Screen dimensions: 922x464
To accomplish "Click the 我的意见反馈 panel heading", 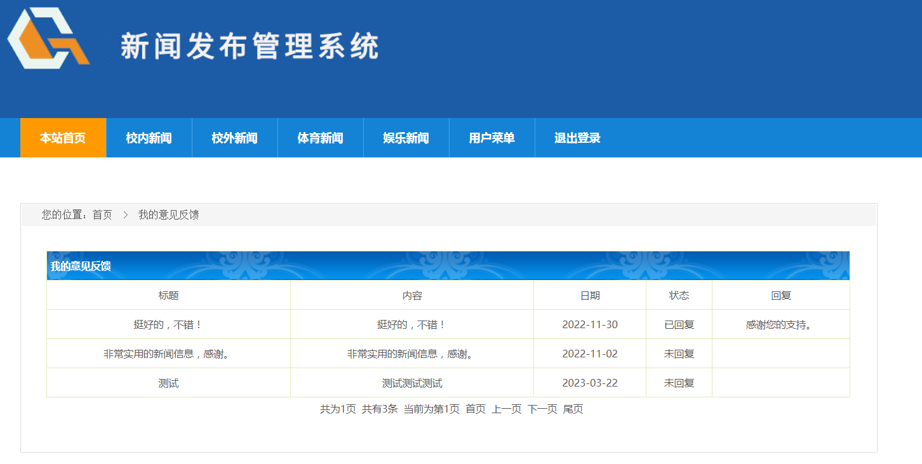I will [81, 266].
